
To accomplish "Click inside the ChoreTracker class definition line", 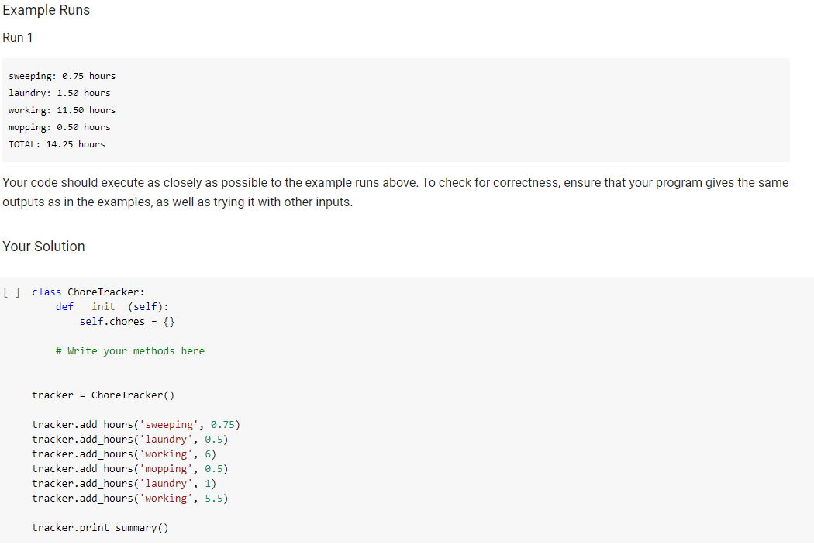I will pos(89,292).
